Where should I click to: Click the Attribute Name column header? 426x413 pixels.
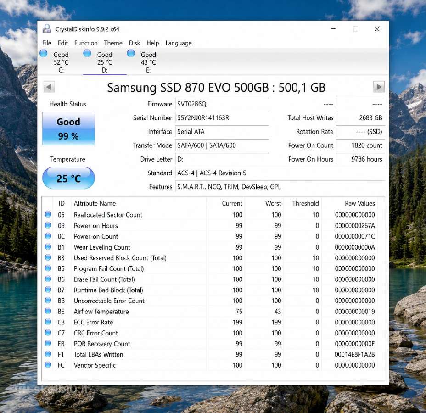[95, 203]
